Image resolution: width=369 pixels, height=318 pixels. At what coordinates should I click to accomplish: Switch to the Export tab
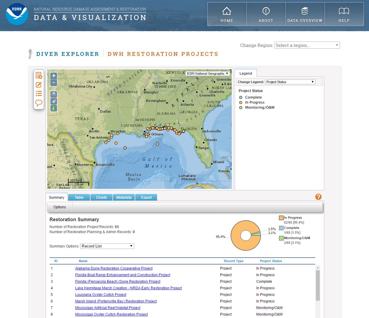click(146, 198)
